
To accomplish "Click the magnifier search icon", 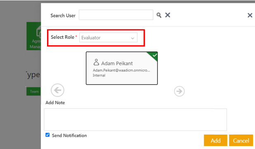I will (159, 15).
